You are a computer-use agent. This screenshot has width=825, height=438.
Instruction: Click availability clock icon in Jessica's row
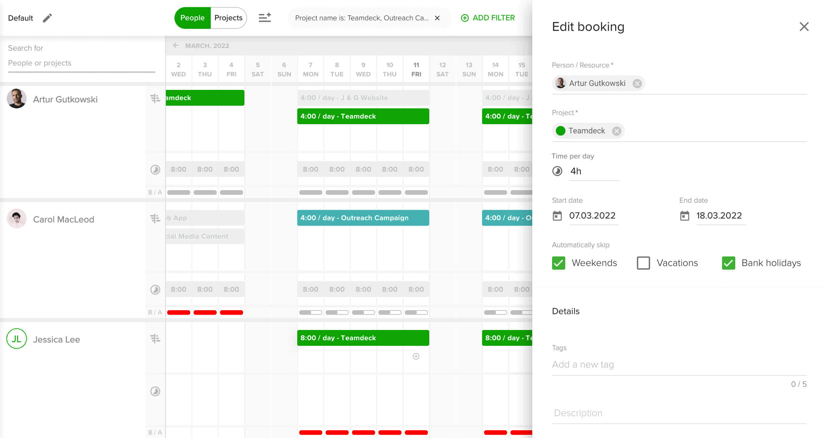155,391
